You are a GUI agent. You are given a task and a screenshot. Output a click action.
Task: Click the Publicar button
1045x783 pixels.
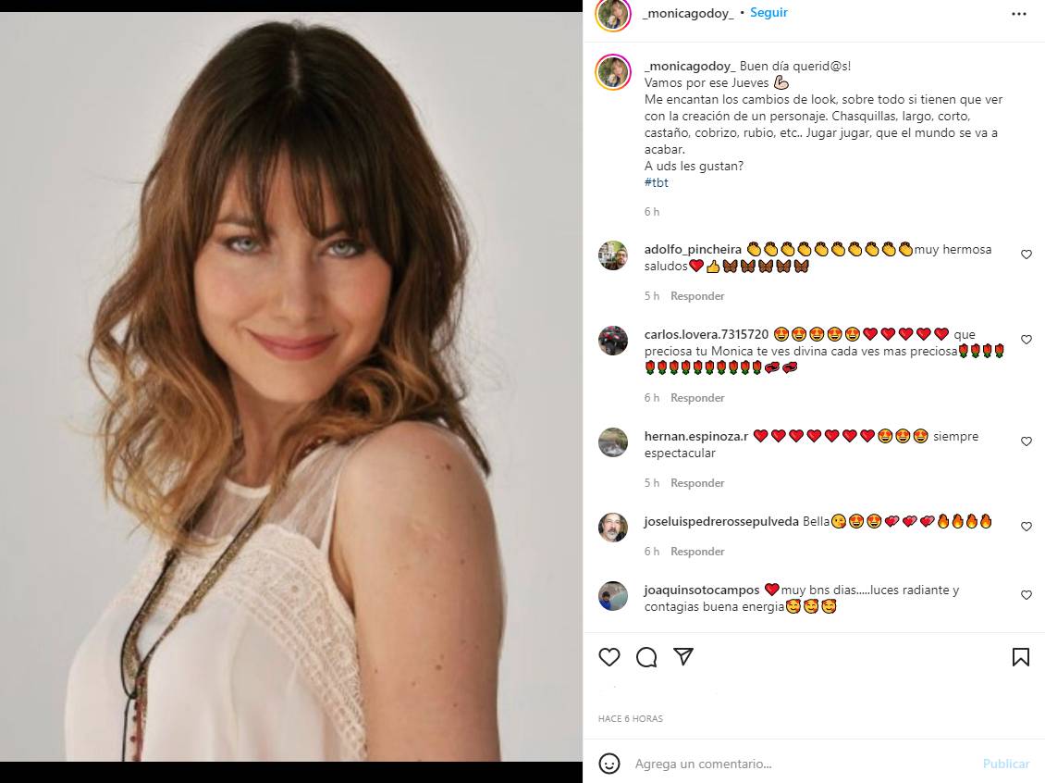pyautogui.click(x=1005, y=764)
